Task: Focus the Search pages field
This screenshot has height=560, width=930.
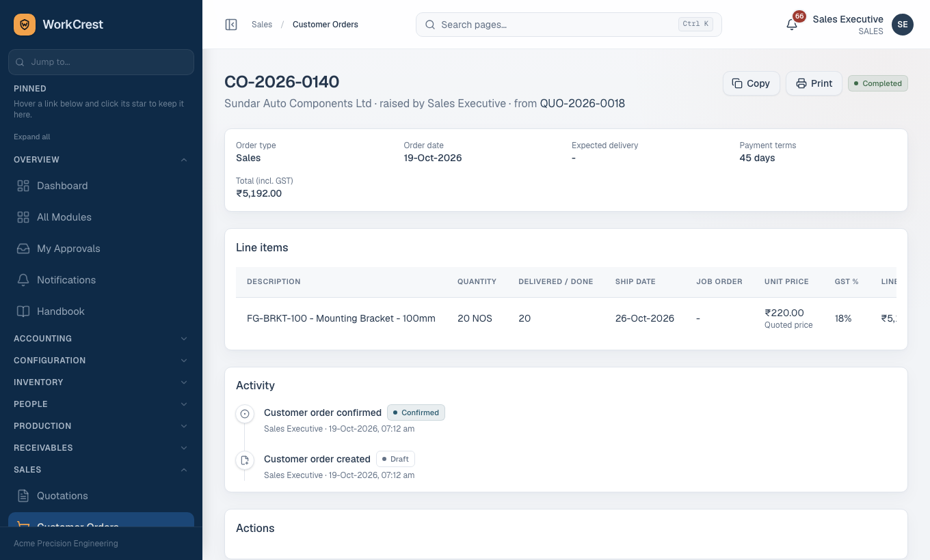Action: pyautogui.click(x=569, y=25)
